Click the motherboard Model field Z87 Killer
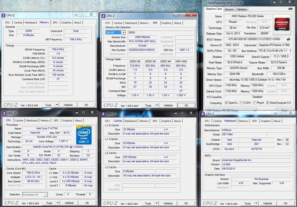297x207 pixels. [x=244, y=134]
